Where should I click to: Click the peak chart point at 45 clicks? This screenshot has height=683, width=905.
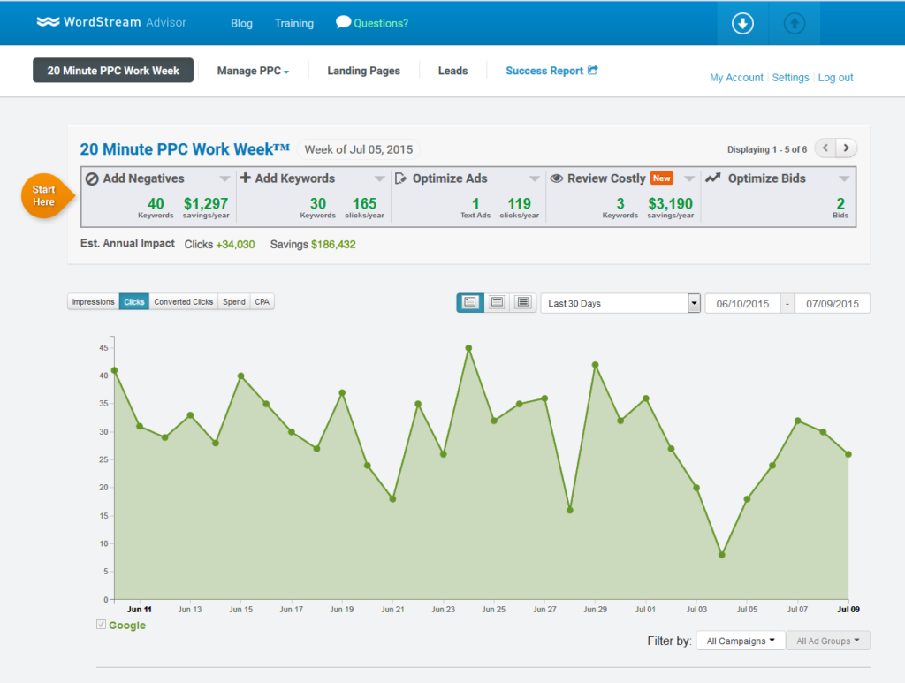pyautogui.click(x=468, y=348)
